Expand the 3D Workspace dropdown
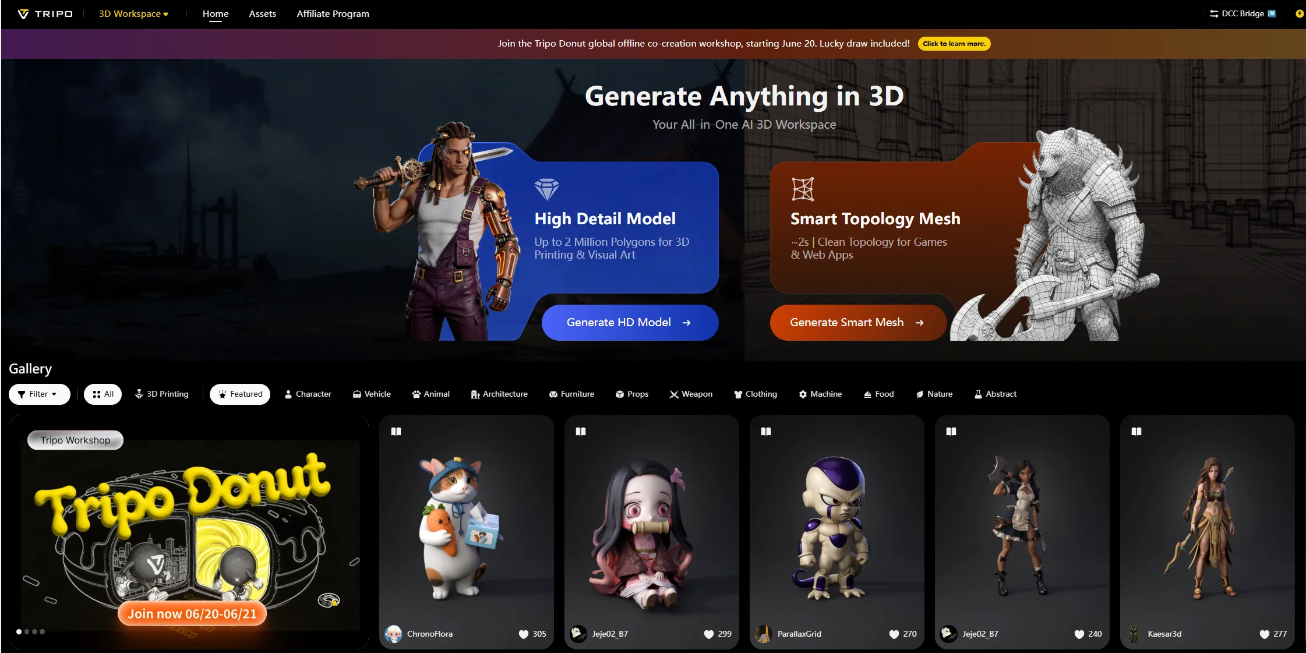Image resolution: width=1306 pixels, height=653 pixels. [133, 14]
